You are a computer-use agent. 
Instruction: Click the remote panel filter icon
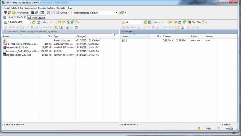point(150,22)
